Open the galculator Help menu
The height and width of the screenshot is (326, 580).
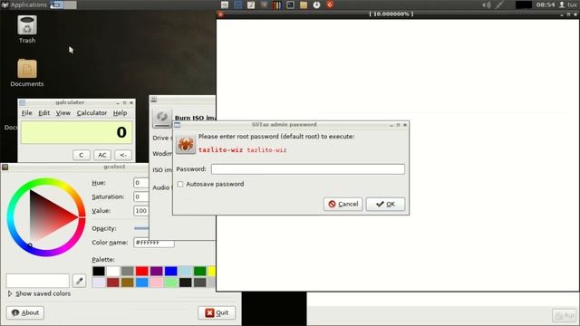(x=120, y=112)
